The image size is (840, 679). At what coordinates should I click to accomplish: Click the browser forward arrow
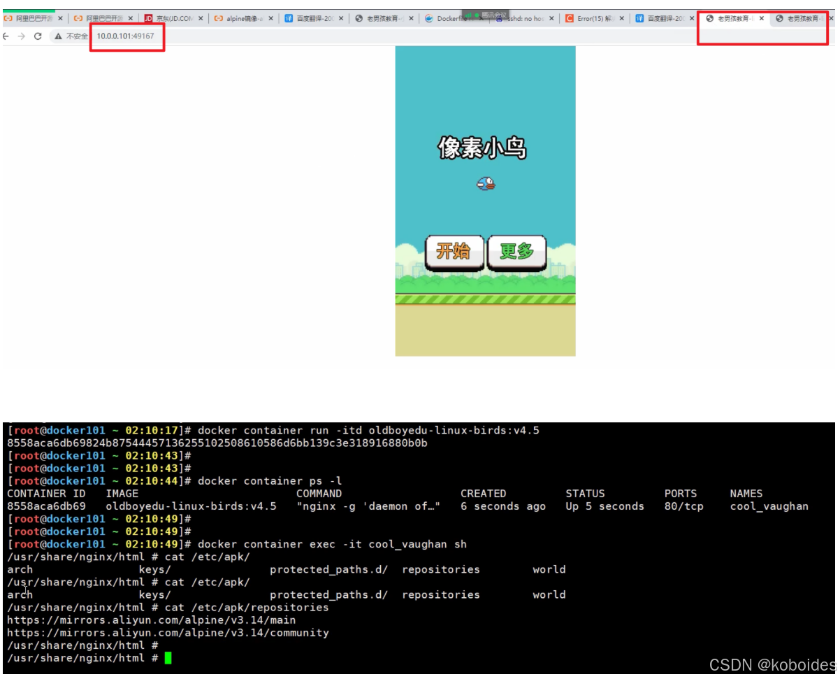pyautogui.click(x=22, y=36)
